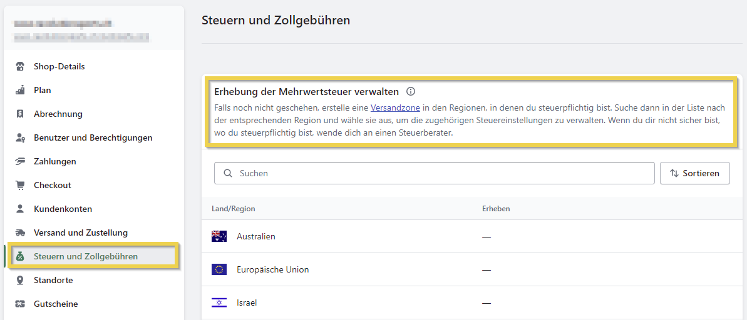Click the Erheben column header

(x=495, y=209)
